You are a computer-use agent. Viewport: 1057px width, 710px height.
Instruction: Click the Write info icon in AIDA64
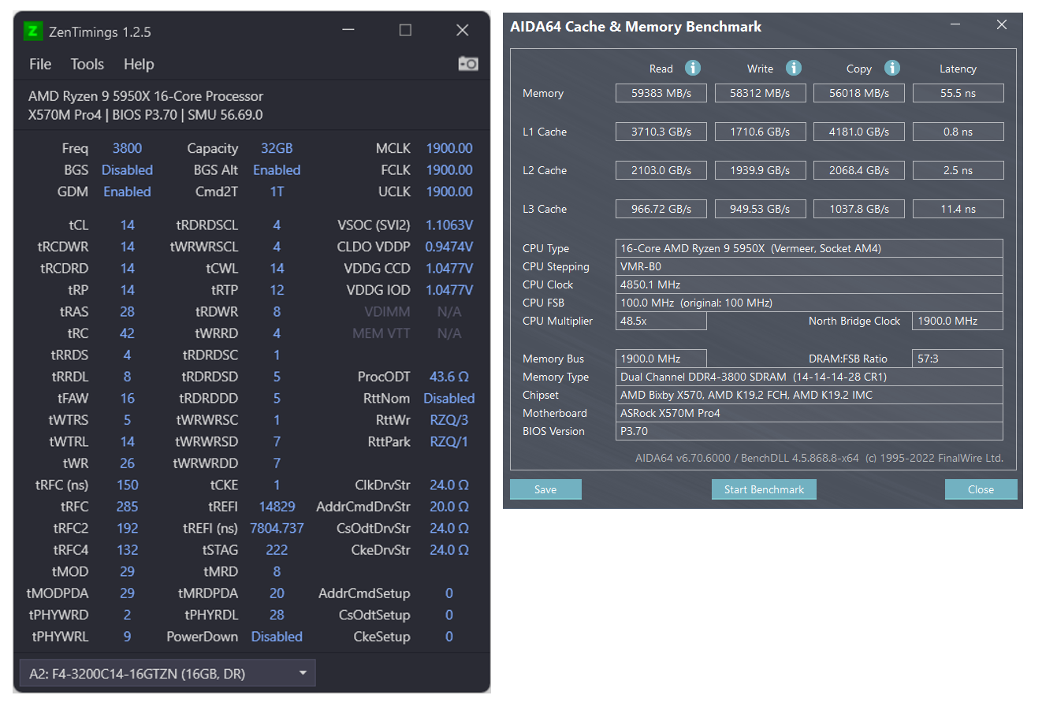(794, 68)
